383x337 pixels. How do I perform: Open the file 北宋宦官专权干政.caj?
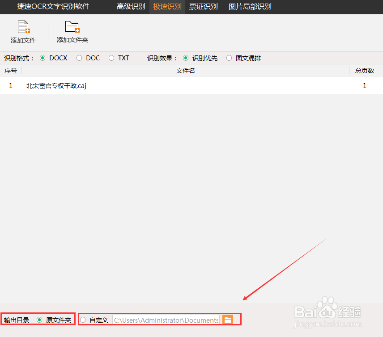point(56,85)
